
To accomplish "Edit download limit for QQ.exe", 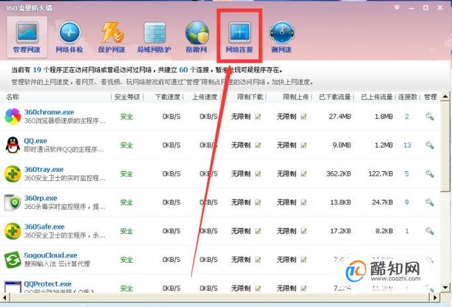I will point(258,145).
